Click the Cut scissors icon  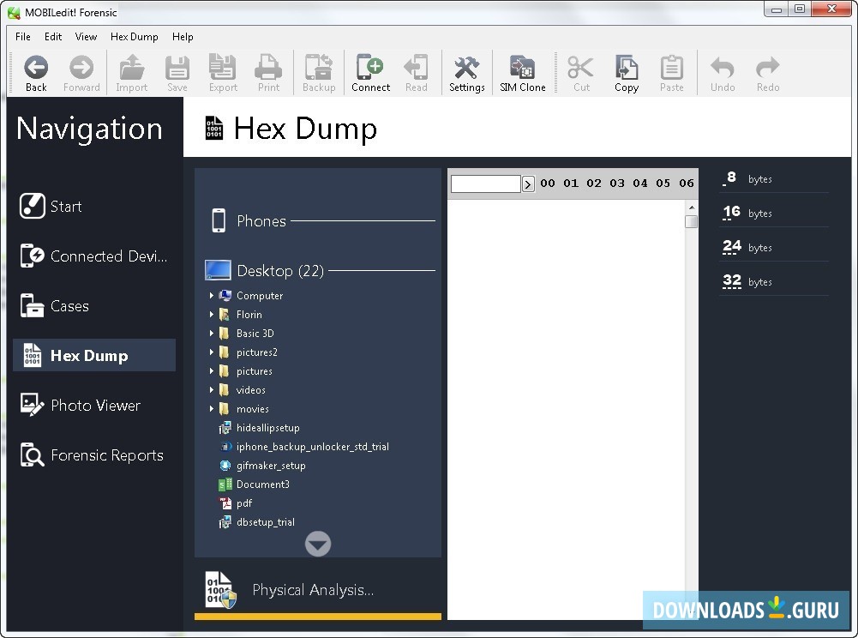[x=581, y=74]
